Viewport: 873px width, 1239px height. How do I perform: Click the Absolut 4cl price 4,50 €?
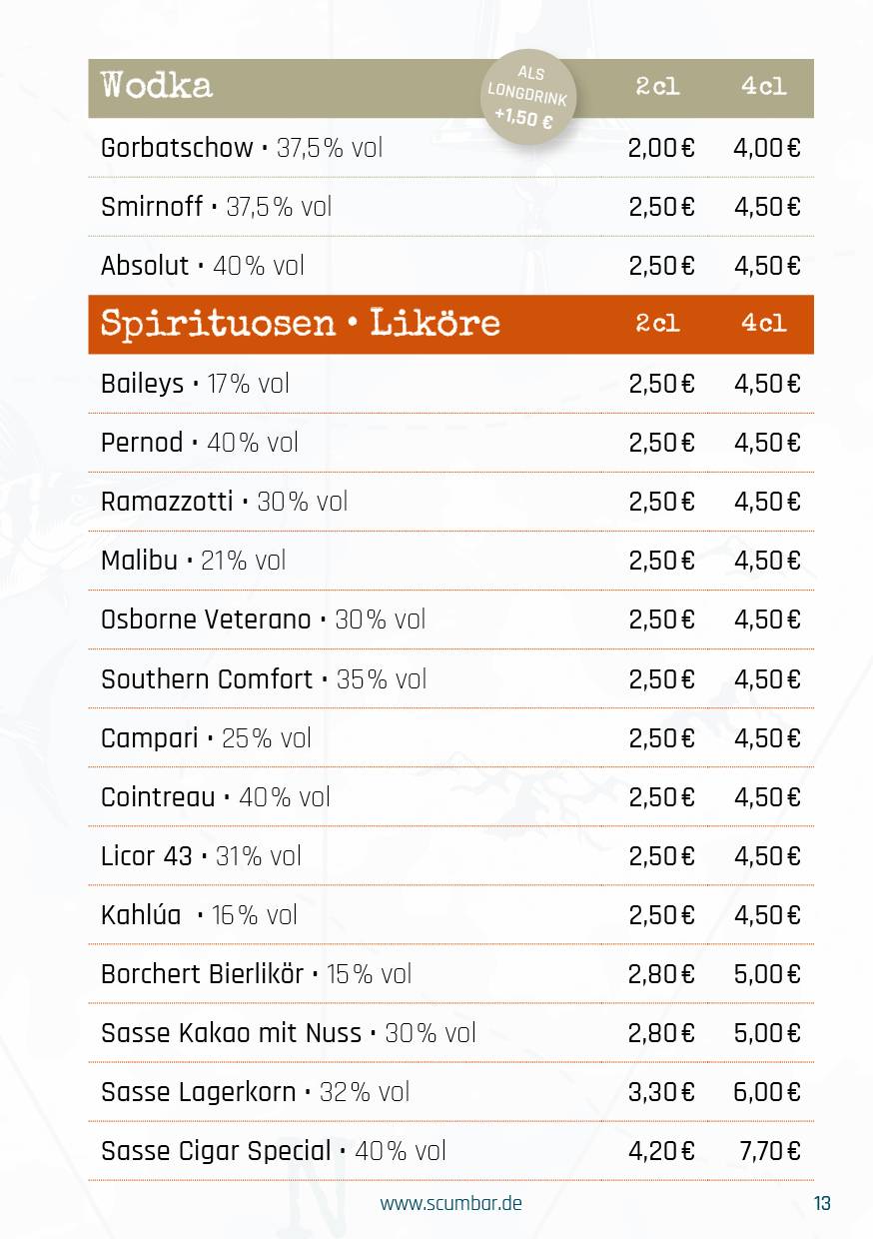767,266
